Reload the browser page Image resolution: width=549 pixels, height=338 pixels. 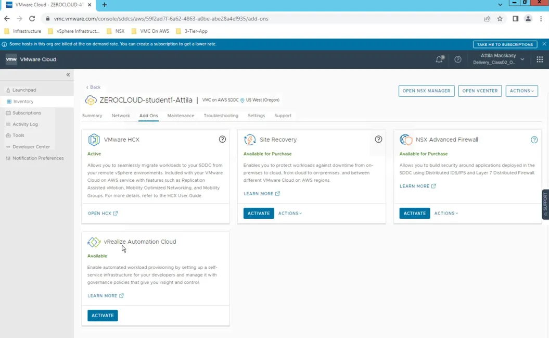point(32,19)
